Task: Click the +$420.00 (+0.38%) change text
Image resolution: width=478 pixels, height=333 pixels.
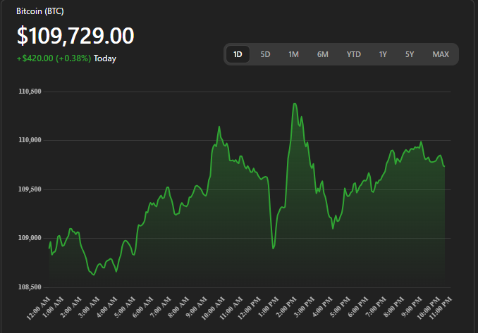Action: coord(54,58)
